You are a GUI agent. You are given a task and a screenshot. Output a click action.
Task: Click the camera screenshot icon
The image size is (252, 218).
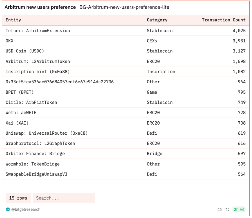(x=220, y=209)
